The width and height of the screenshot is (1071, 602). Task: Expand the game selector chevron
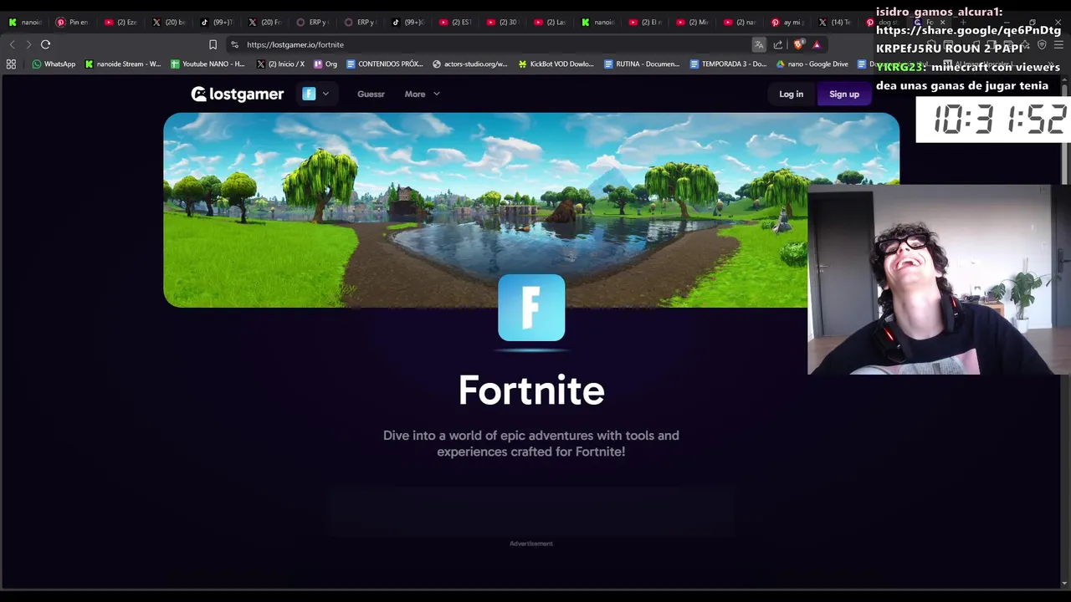tap(325, 94)
